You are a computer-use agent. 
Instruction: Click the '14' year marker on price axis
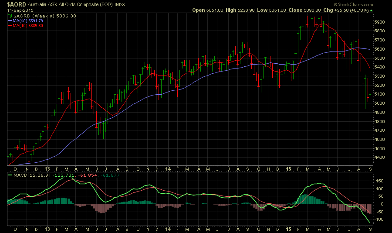(168, 168)
